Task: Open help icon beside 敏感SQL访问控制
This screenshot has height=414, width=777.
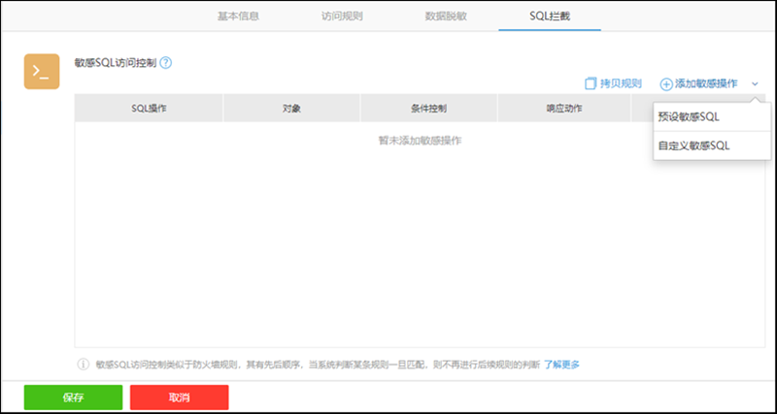Action: click(x=166, y=63)
